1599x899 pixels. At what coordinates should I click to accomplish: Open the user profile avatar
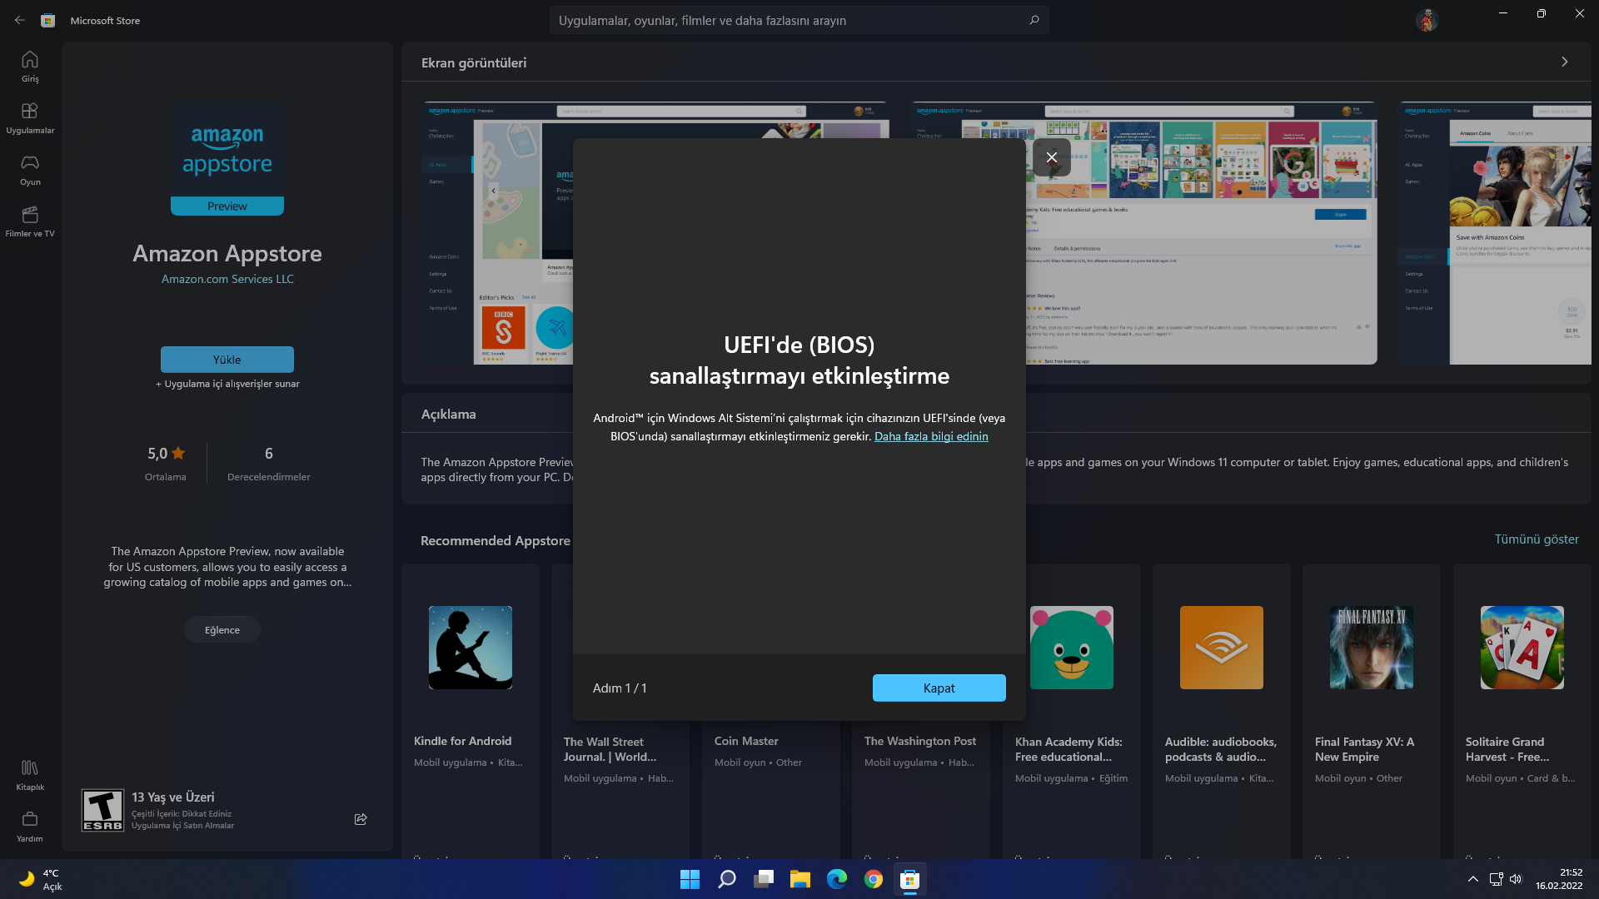tap(1427, 20)
